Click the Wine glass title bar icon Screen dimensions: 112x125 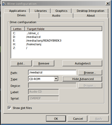click(4, 3)
